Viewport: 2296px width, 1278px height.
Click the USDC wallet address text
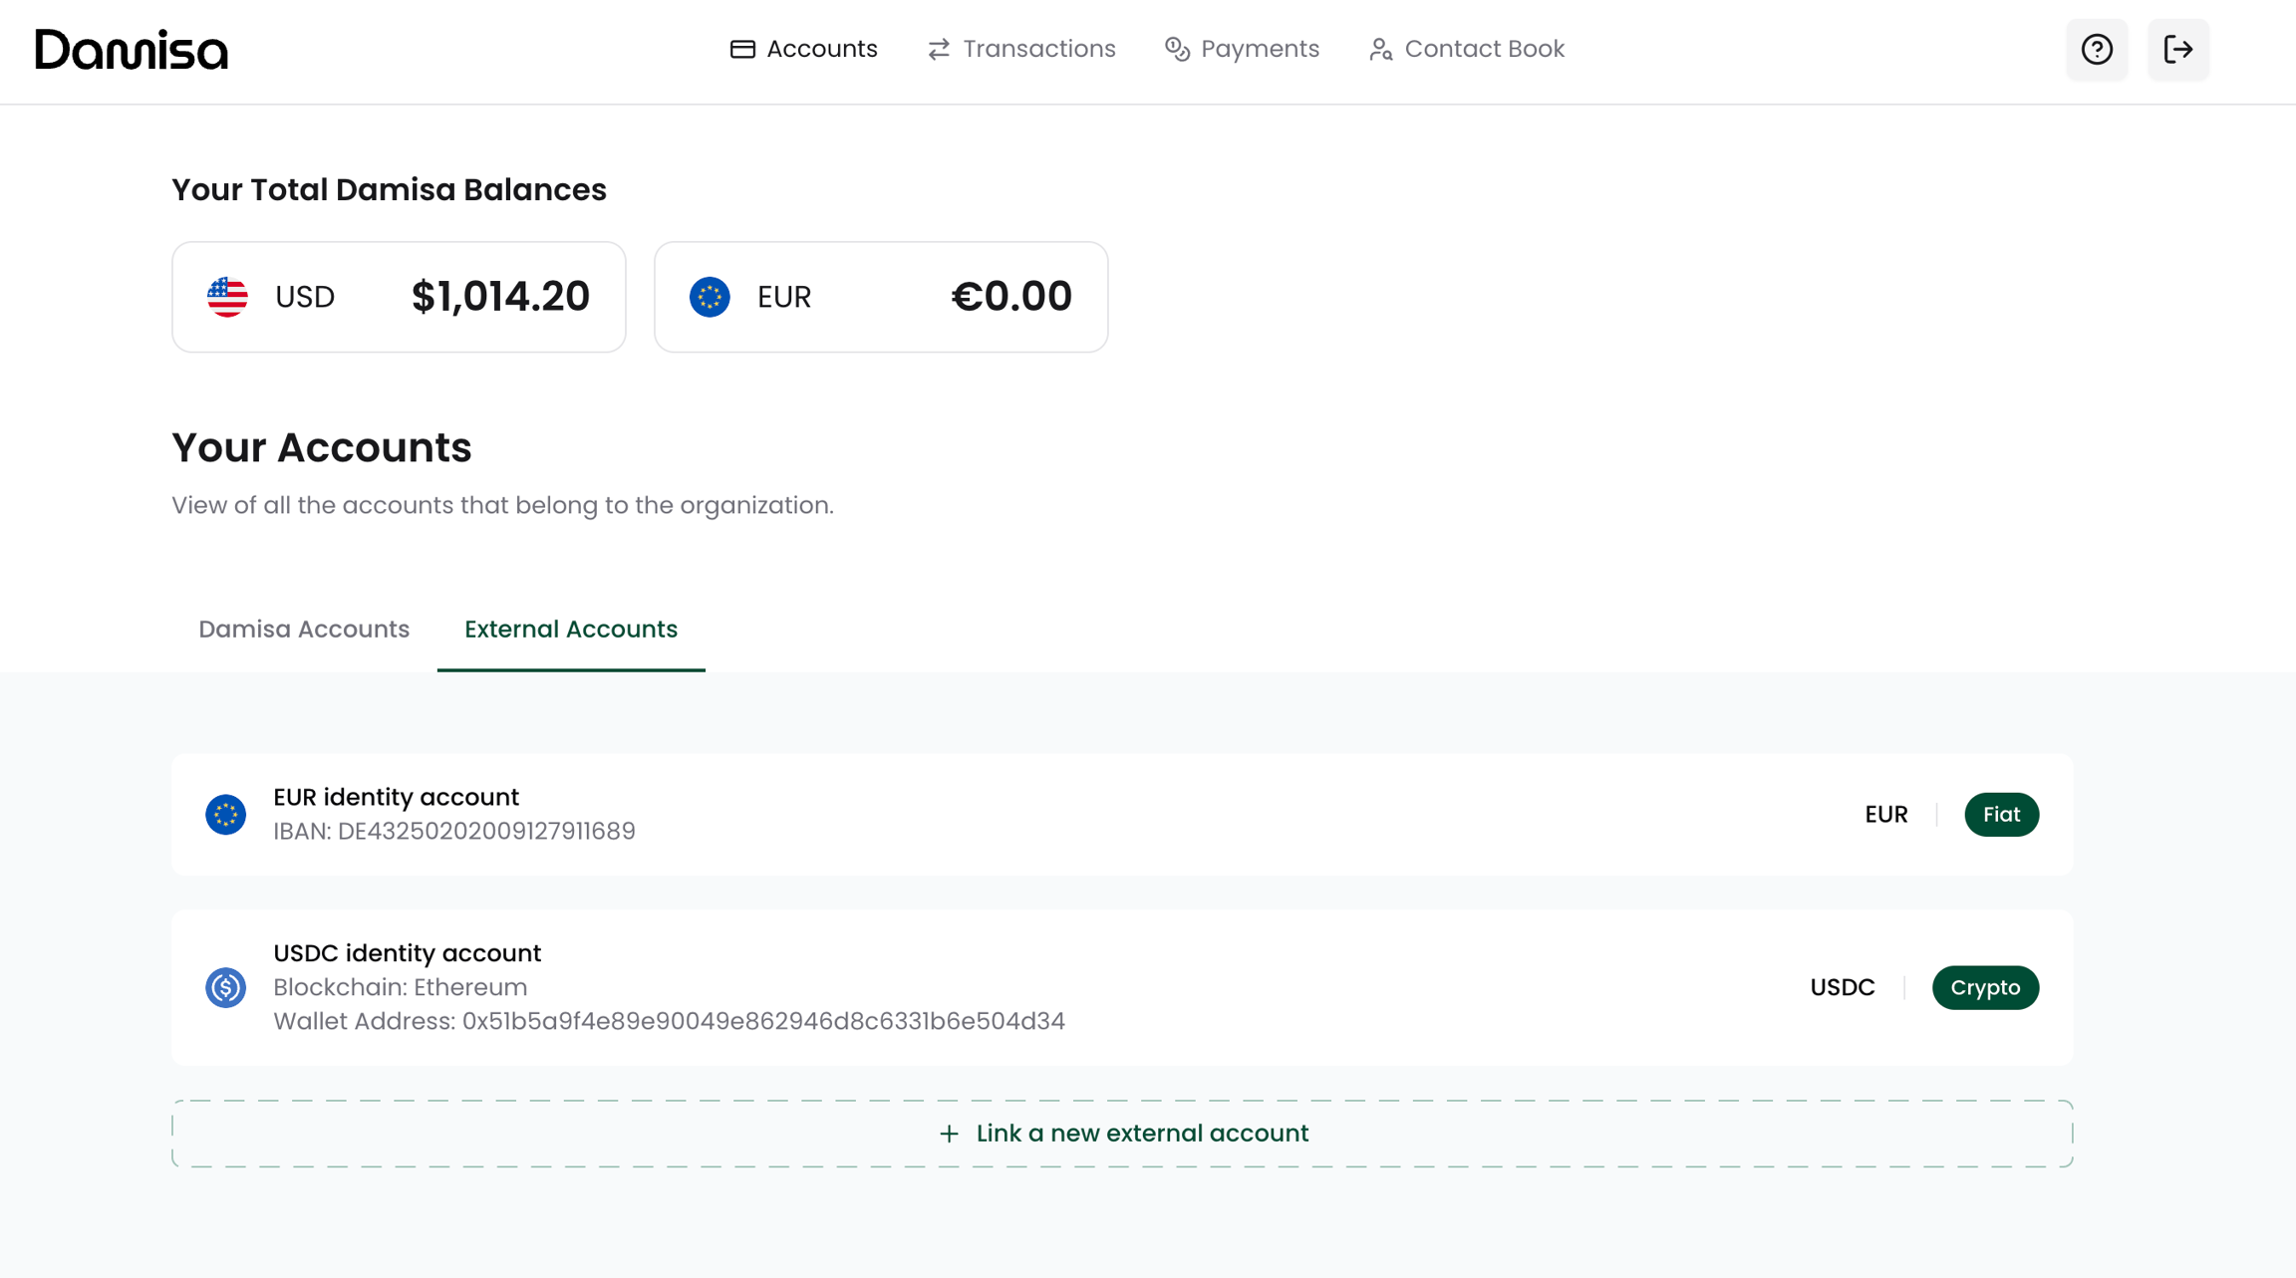(669, 1021)
